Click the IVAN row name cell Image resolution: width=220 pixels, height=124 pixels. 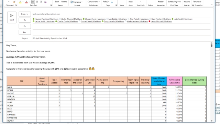[x=22, y=87]
